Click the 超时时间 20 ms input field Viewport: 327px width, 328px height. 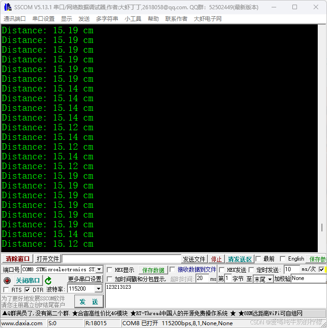pos(202,279)
